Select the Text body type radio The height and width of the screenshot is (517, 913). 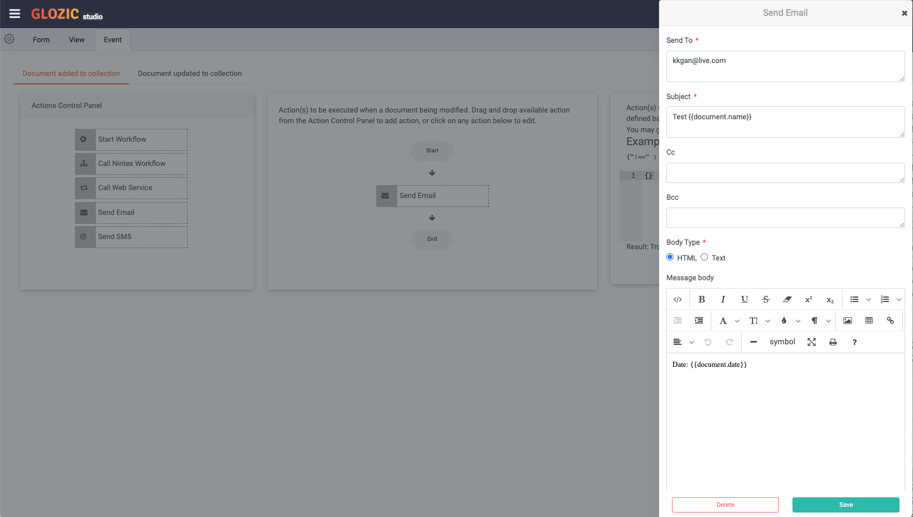pos(704,257)
